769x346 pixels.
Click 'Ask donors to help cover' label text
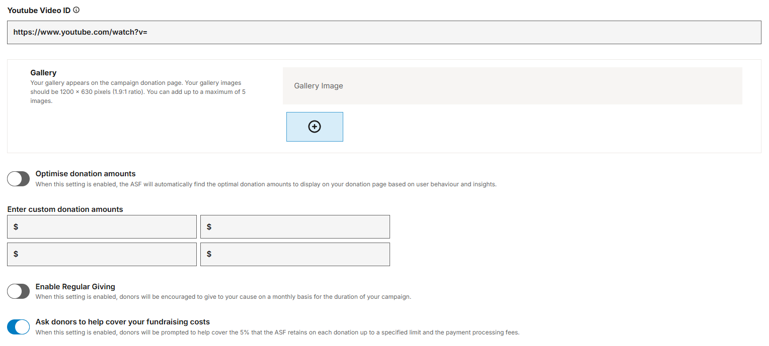(122, 322)
